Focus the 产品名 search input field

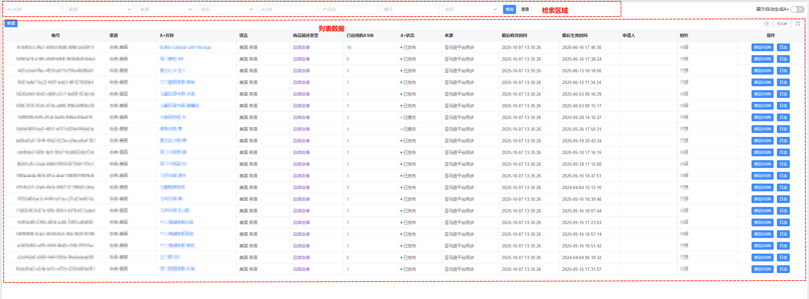(x=349, y=9)
